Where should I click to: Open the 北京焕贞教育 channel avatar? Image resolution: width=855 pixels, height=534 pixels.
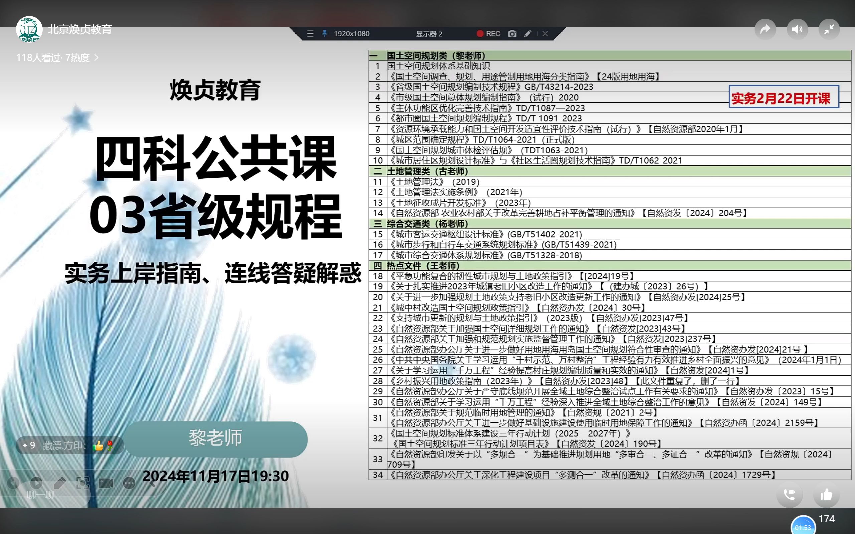(x=29, y=29)
